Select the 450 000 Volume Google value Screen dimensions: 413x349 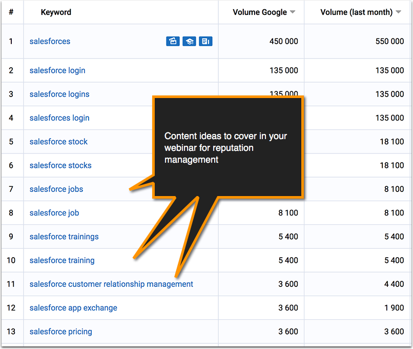284,41
